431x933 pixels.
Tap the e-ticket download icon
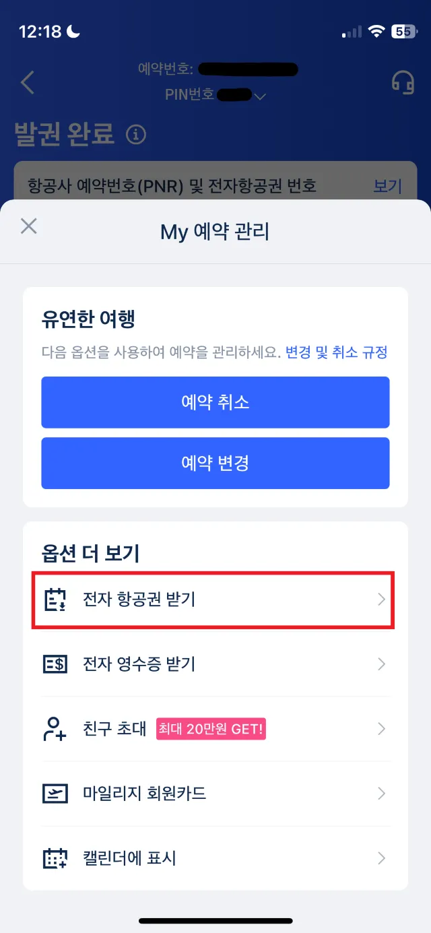pyautogui.click(x=55, y=600)
